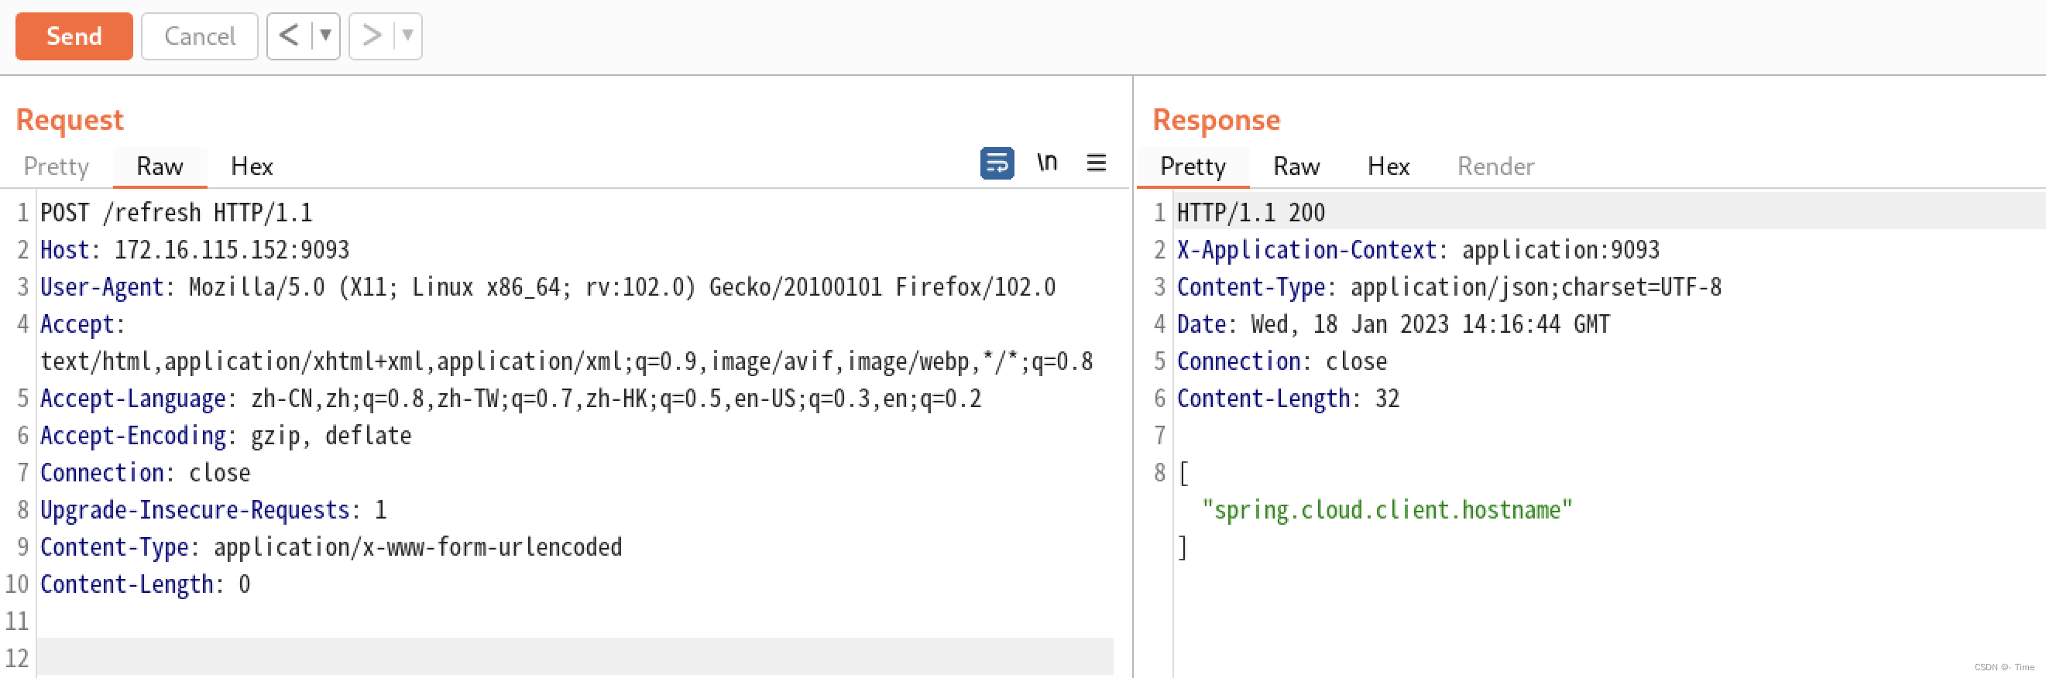
Task: Click the request Connection: close line
Action: point(146,472)
